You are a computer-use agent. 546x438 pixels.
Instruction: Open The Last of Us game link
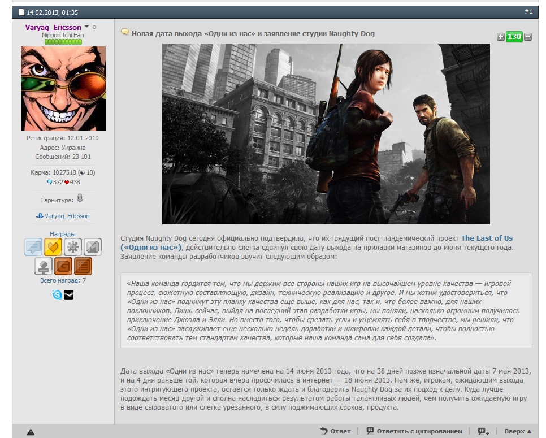click(x=487, y=238)
